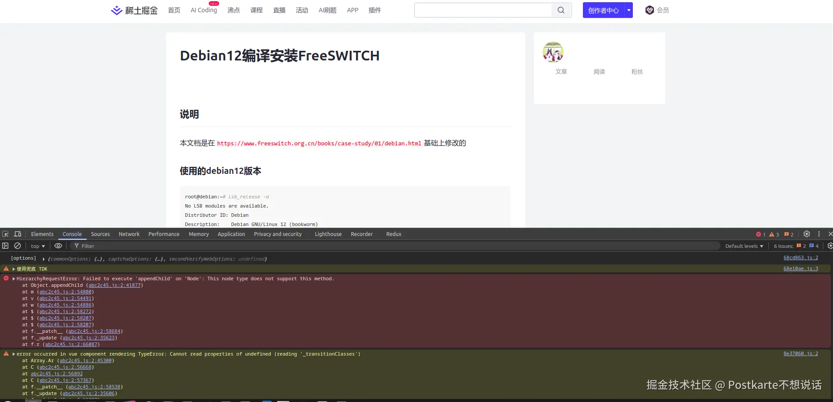Click the live expression eye icon
Screen dimensions: 833x402
click(58, 246)
